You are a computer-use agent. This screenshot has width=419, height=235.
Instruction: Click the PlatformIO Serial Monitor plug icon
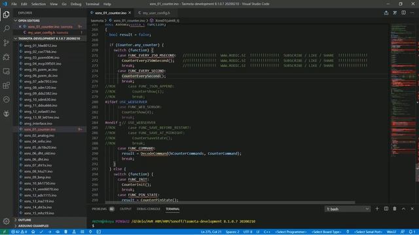[x=90, y=232]
